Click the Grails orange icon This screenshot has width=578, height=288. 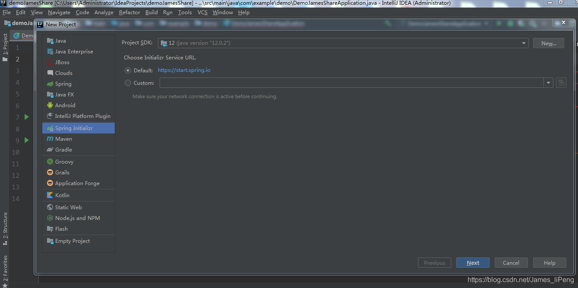50,173
